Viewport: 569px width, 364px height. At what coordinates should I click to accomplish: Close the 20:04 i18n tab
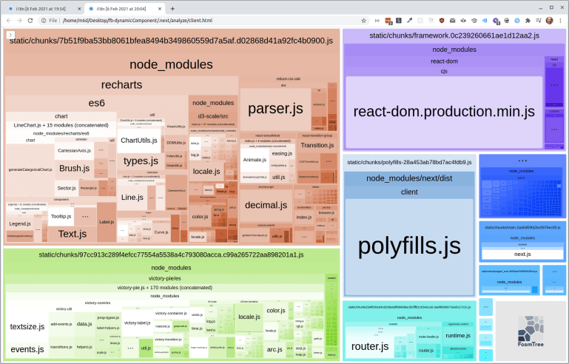click(160, 9)
